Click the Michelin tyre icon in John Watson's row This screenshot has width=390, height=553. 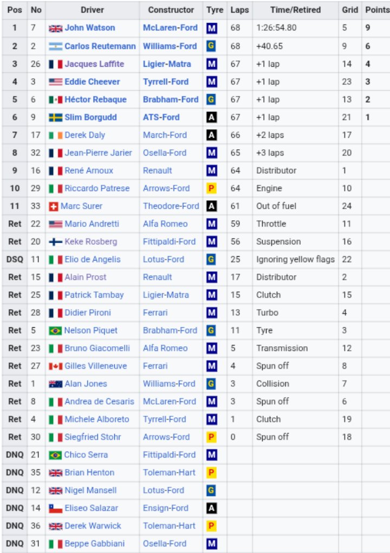212,28
